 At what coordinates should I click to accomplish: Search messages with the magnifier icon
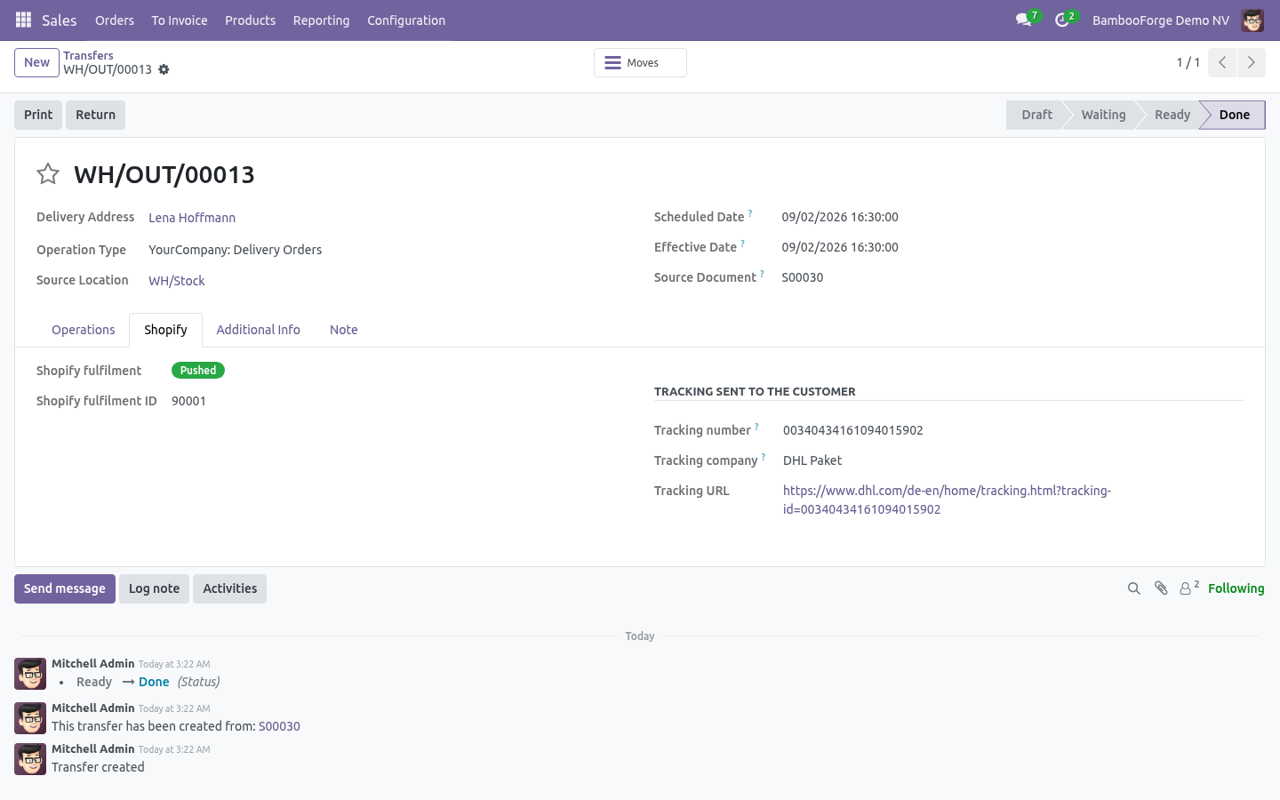(x=1133, y=588)
